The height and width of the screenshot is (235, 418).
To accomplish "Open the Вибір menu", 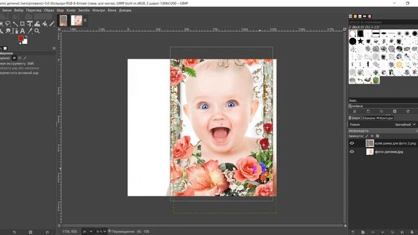I will coord(19,10).
